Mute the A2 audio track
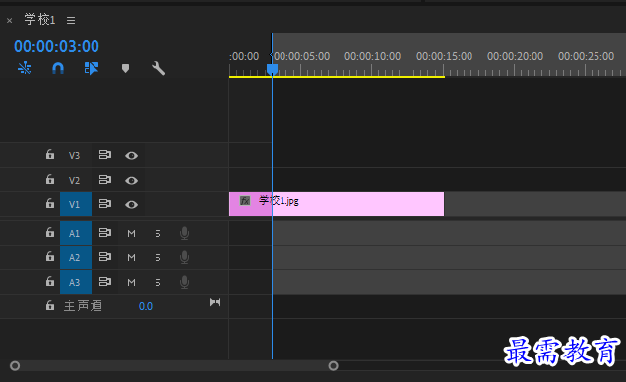 point(131,257)
